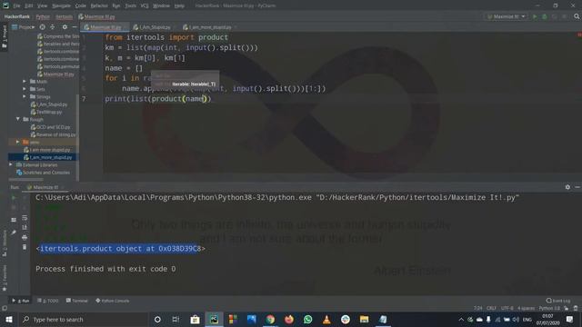The width and height of the screenshot is (582, 327).
Task: Open the File menu
Action: pyautogui.click(x=16, y=5)
